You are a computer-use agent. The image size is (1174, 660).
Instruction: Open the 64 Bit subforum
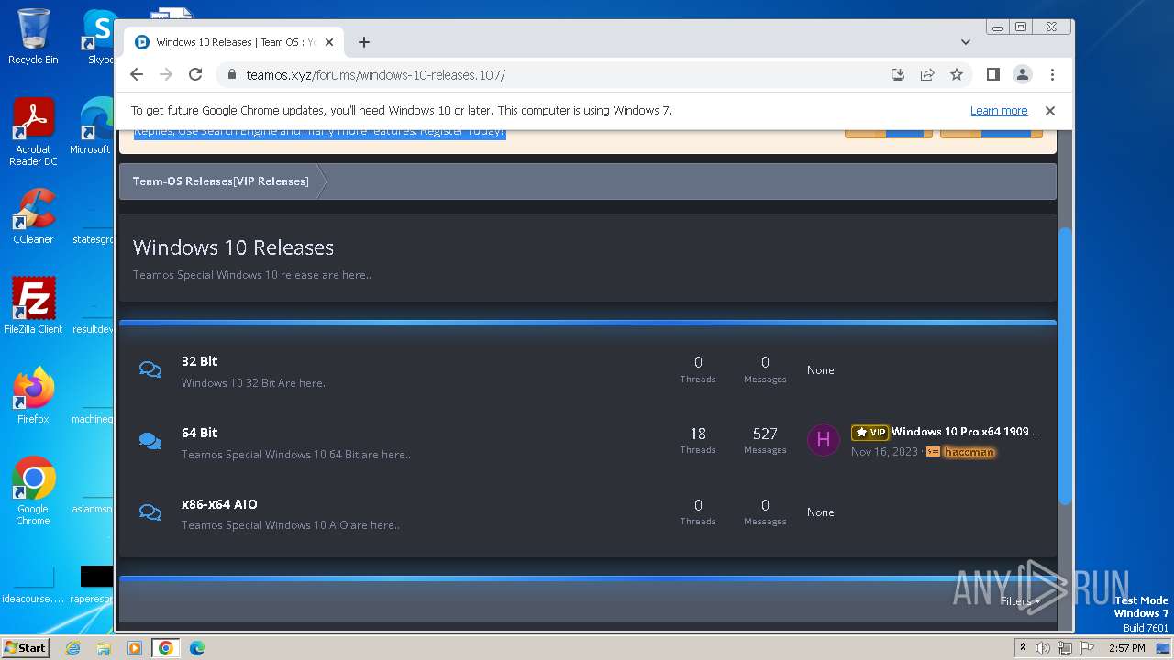[200, 433]
